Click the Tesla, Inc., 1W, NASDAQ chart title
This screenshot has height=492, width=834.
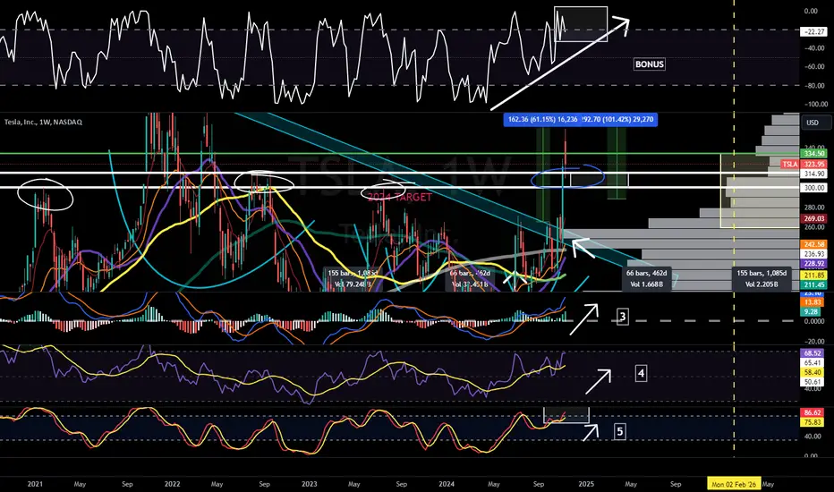pyautogui.click(x=44, y=122)
